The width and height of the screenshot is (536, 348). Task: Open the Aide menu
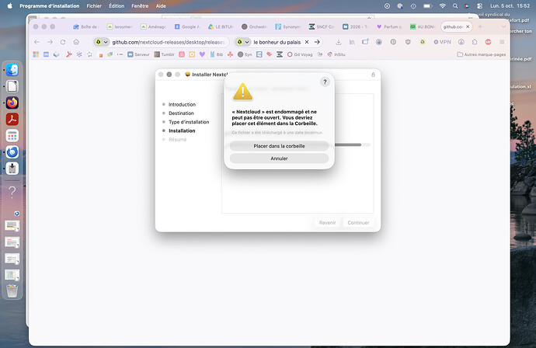click(x=161, y=5)
